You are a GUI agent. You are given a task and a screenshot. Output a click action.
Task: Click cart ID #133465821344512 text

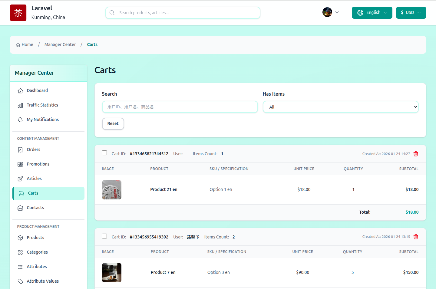[x=149, y=154]
